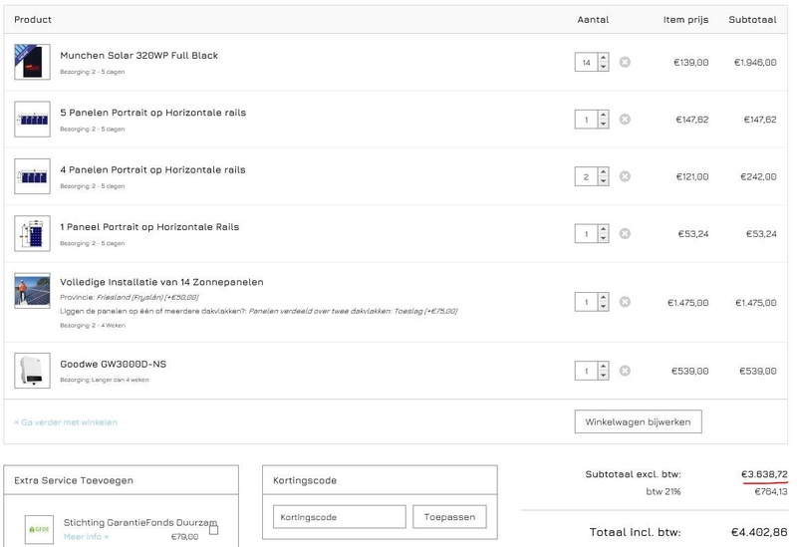Open Munchen Solar 320WP Full Black link
797x547 pixels.
click(x=138, y=56)
